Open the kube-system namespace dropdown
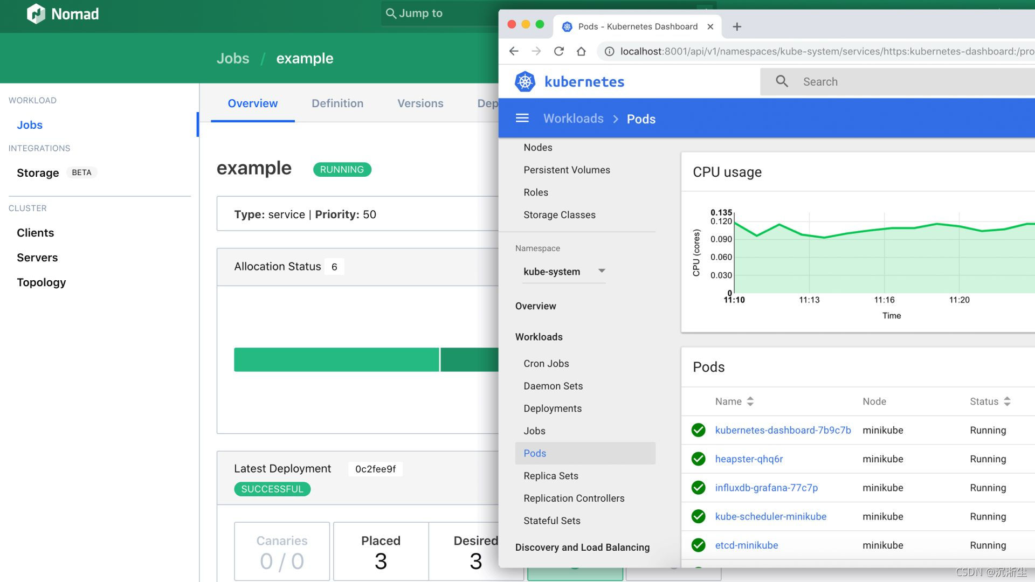The height and width of the screenshot is (582, 1035). pyautogui.click(x=564, y=272)
